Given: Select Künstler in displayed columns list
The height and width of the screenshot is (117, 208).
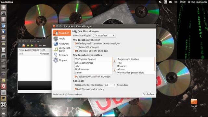Looking at the screenshot, I should [136, 66].
